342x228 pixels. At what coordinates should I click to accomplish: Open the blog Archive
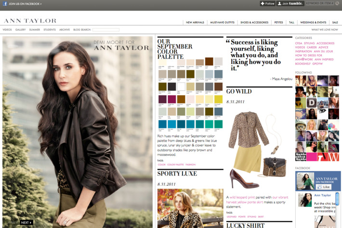65,30
